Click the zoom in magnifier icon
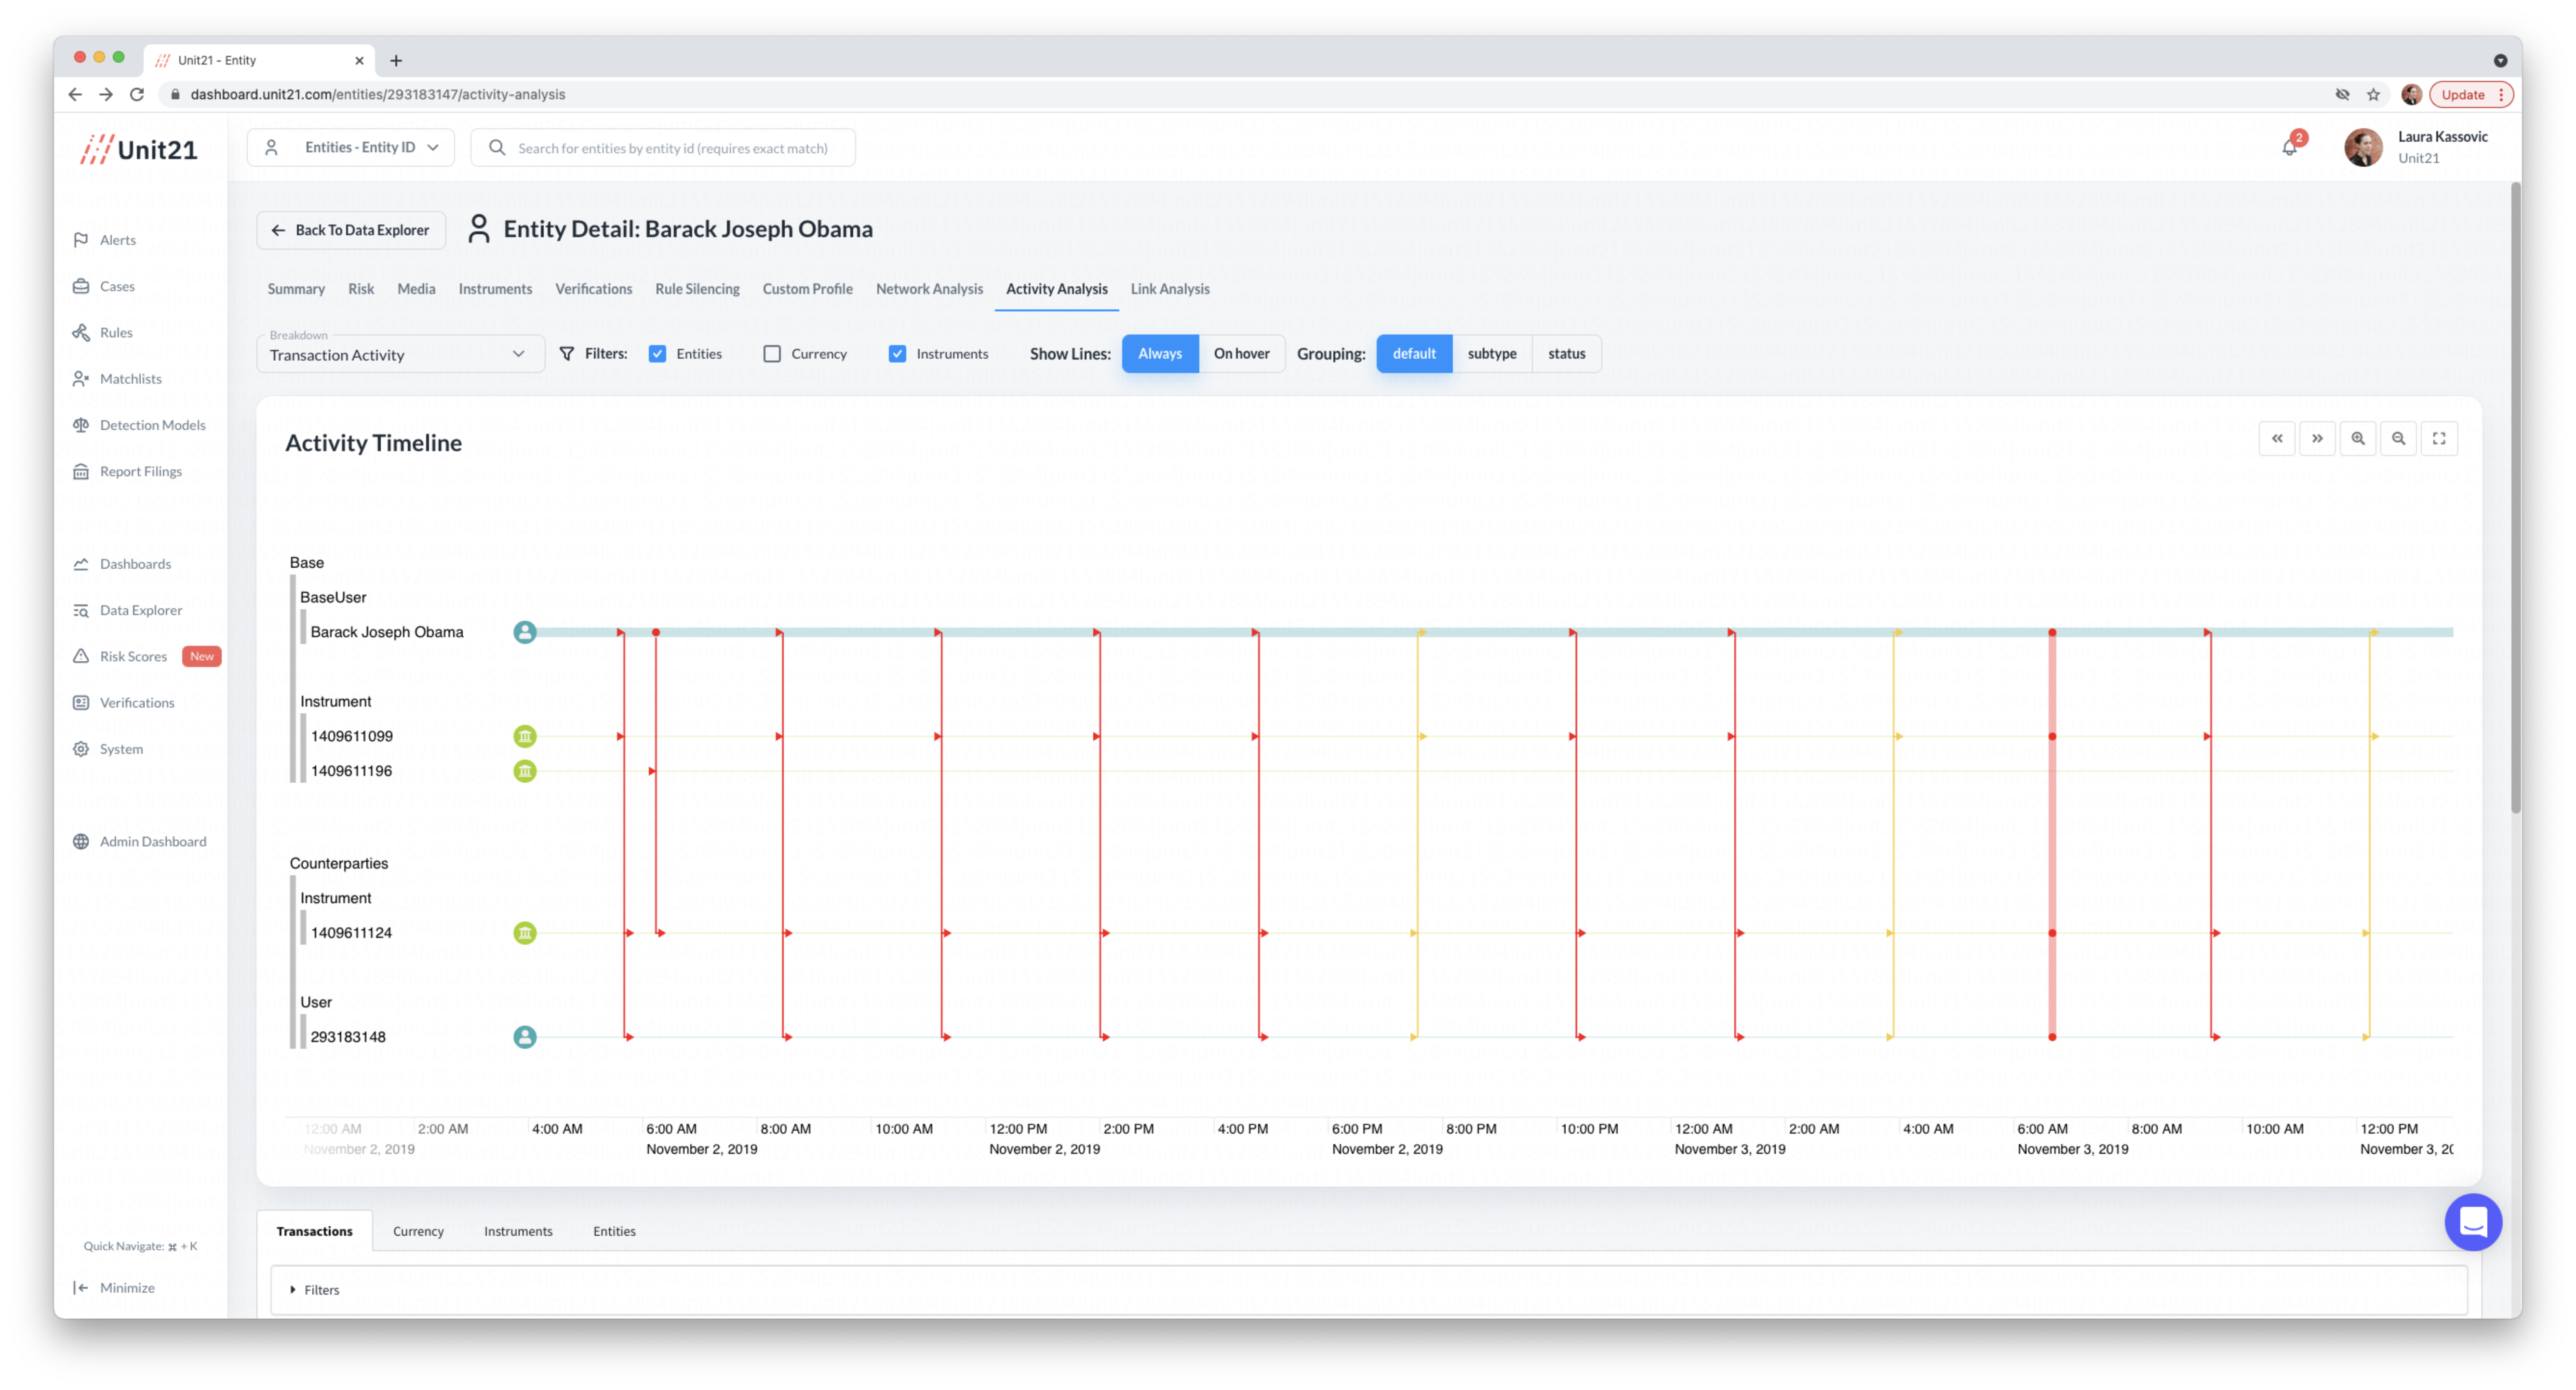 click(2357, 438)
